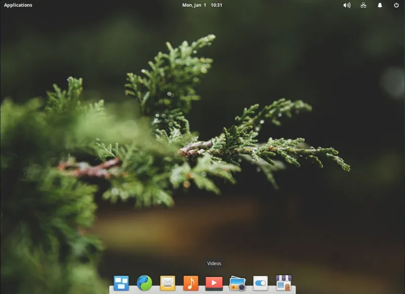Click the Videos tooltip label
The width and height of the screenshot is (405, 294).
214,263
